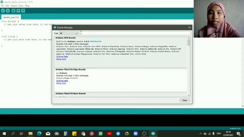Open Online Help for Arduino AVR Boards

pyautogui.click(x=62, y=57)
